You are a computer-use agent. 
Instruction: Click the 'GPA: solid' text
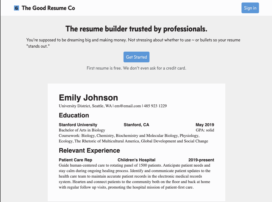pyautogui.click(x=205, y=130)
